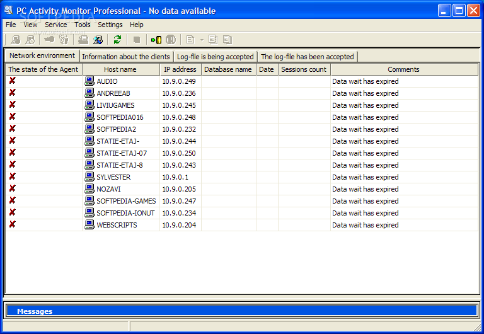
Task: Click the Sessions count column header
Action: (304, 69)
